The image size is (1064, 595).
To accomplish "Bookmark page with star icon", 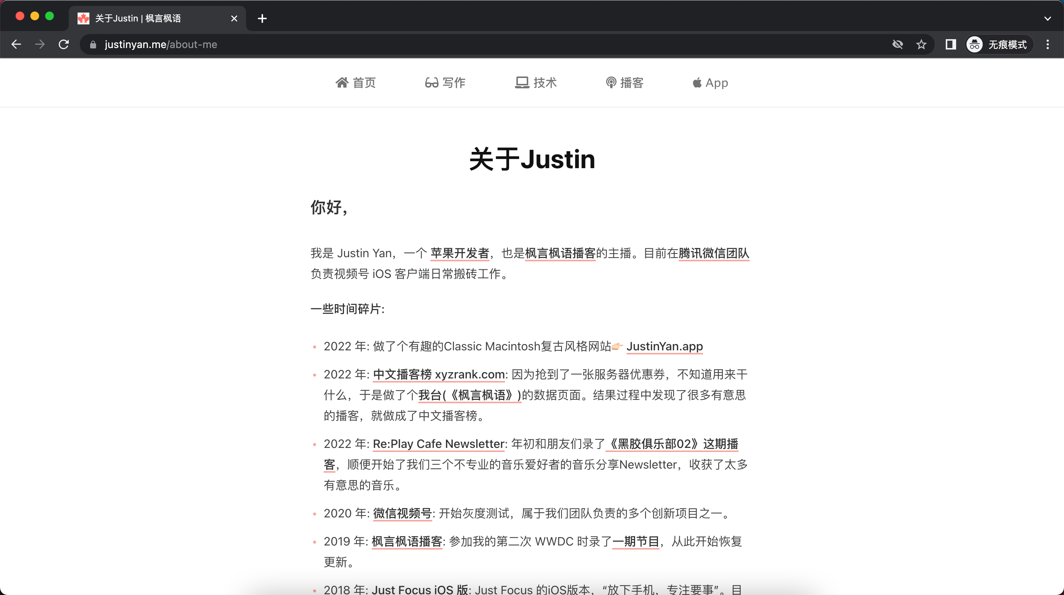I will tap(921, 44).
